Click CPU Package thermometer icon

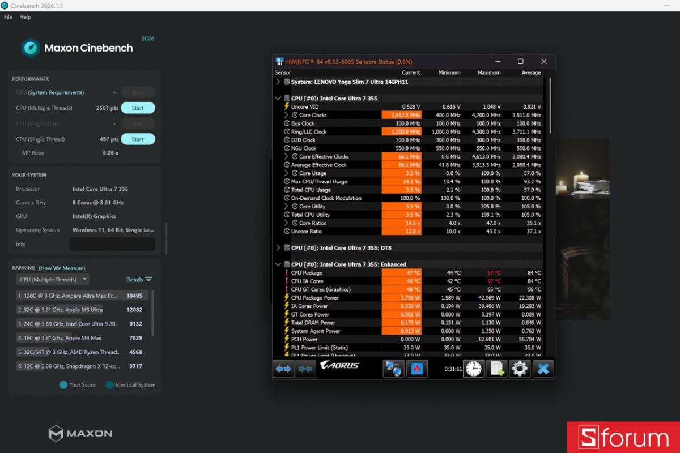point(287,273)
